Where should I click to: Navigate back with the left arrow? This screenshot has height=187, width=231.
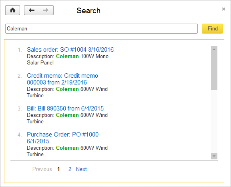click(32, 10)
